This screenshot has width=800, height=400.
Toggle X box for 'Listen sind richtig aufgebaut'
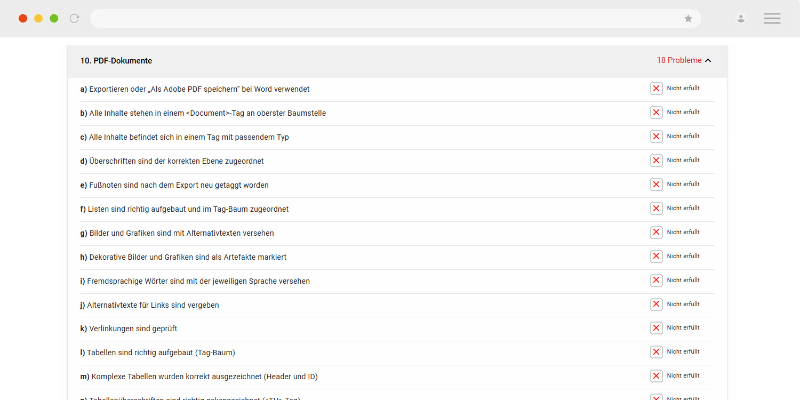pos(657,209)
